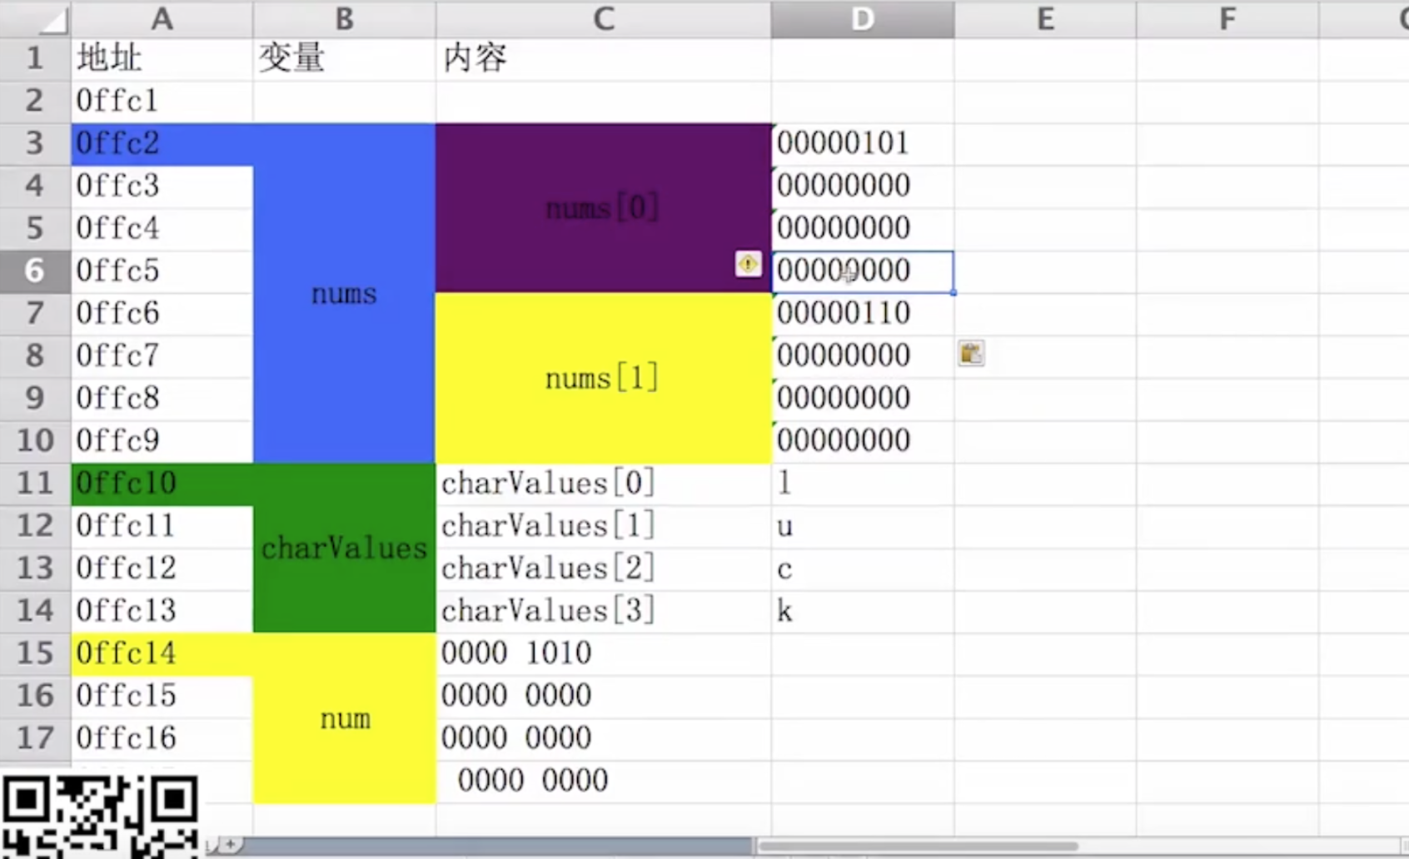The image size is (1409, 859).
Task: Click the green charValues merged cell
Action: (x=344, y=549)
